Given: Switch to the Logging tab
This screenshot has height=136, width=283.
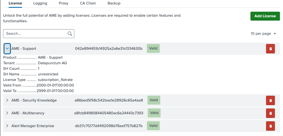Looking at the screenshot, I should point(40,3).
